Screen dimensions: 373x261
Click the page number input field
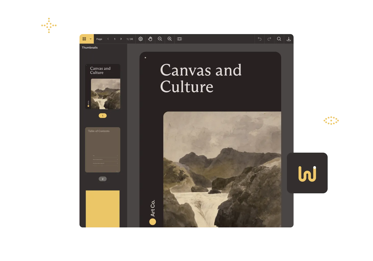115,39
